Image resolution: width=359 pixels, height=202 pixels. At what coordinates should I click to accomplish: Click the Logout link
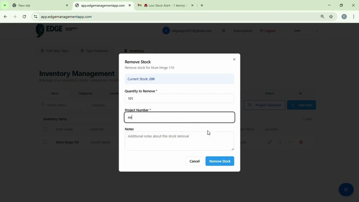pos(268,31)
